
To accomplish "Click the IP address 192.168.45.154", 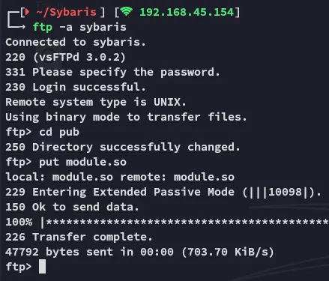I will click(x=187, y=12).
